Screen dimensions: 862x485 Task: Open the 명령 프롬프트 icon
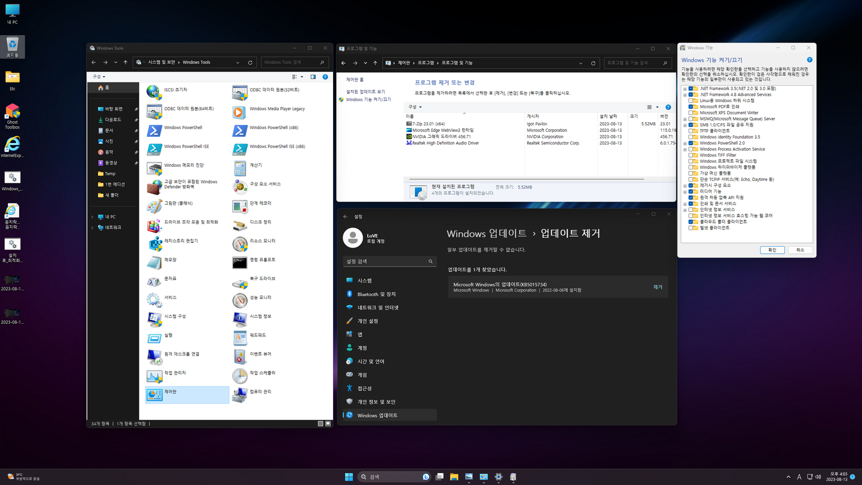tap(239, 262)
